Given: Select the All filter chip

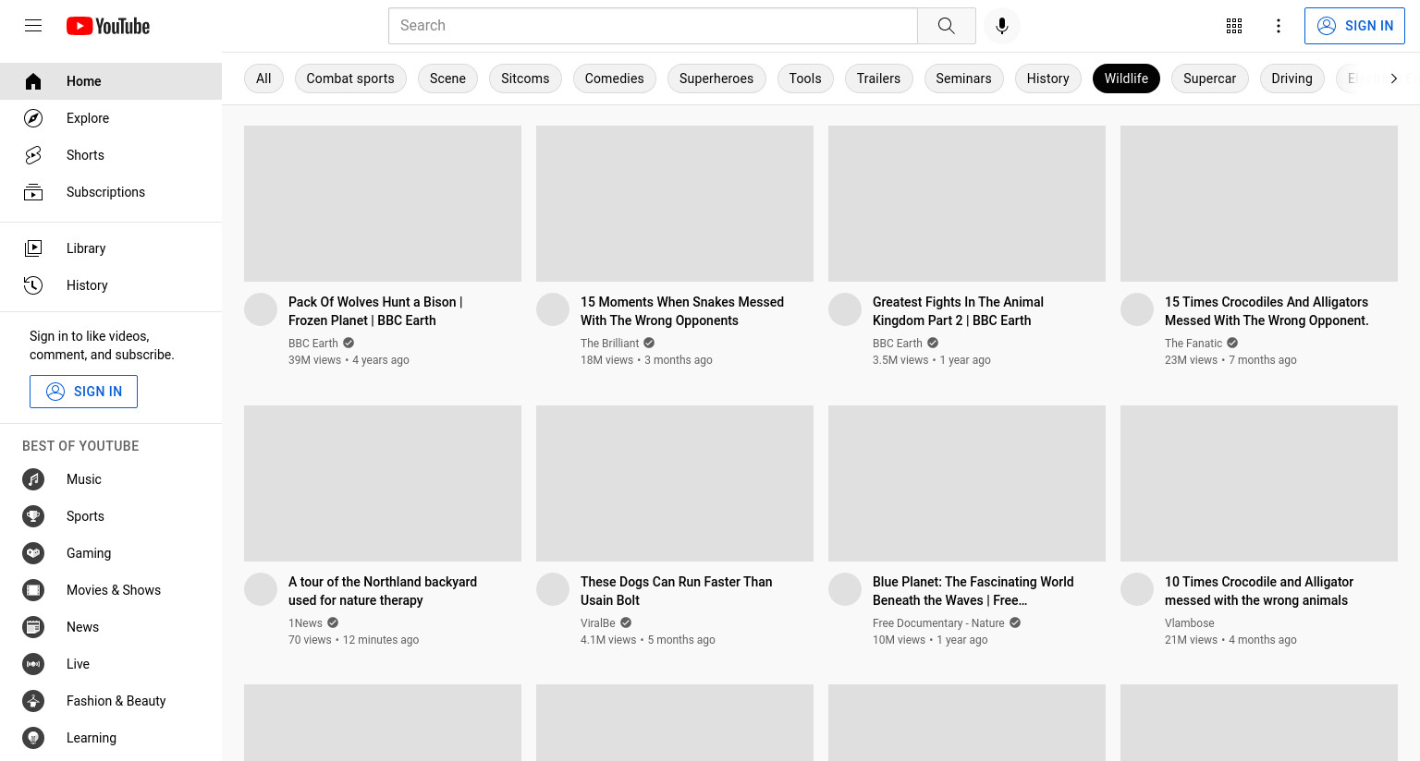Looking at the screenshot, I should point(263,79).
